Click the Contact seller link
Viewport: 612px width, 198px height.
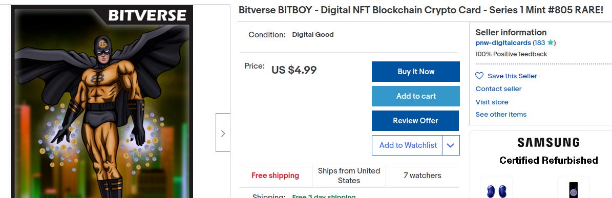click(498, 89)
